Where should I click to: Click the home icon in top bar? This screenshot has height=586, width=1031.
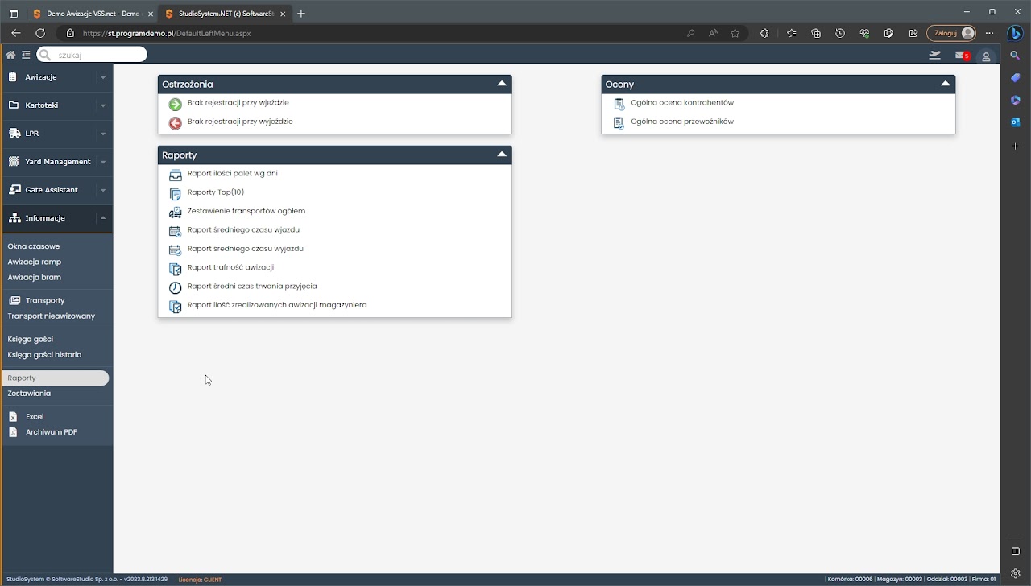10,55
